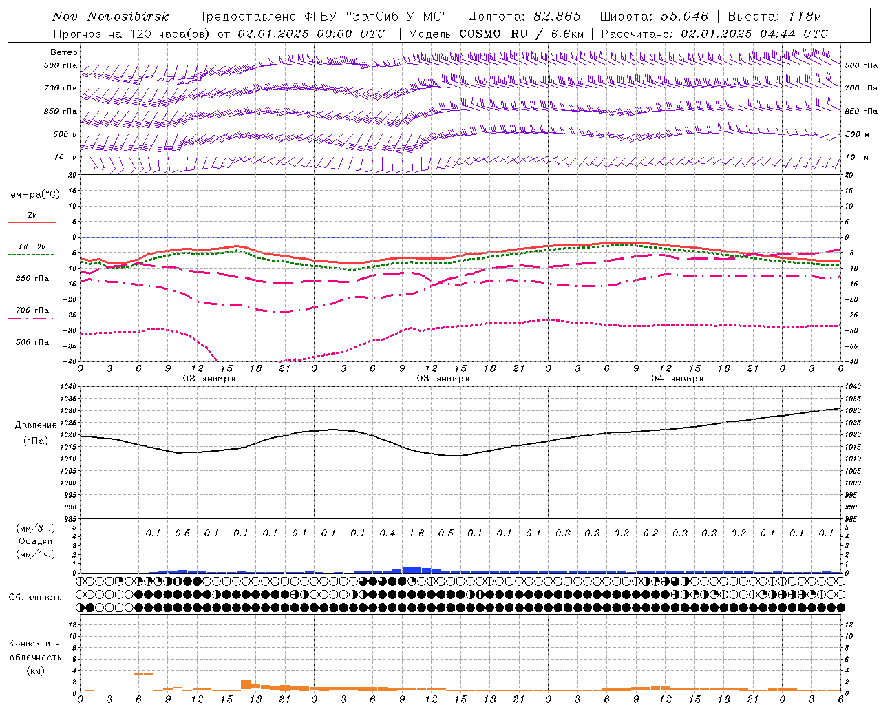Select the Долгота: 82.865 value
This screenshot has height=705, width=881.
[x=524, y=17]
